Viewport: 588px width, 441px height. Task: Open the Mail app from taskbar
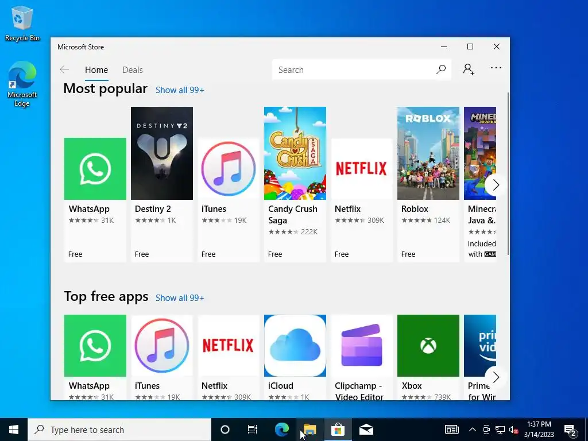coord(366,430)
